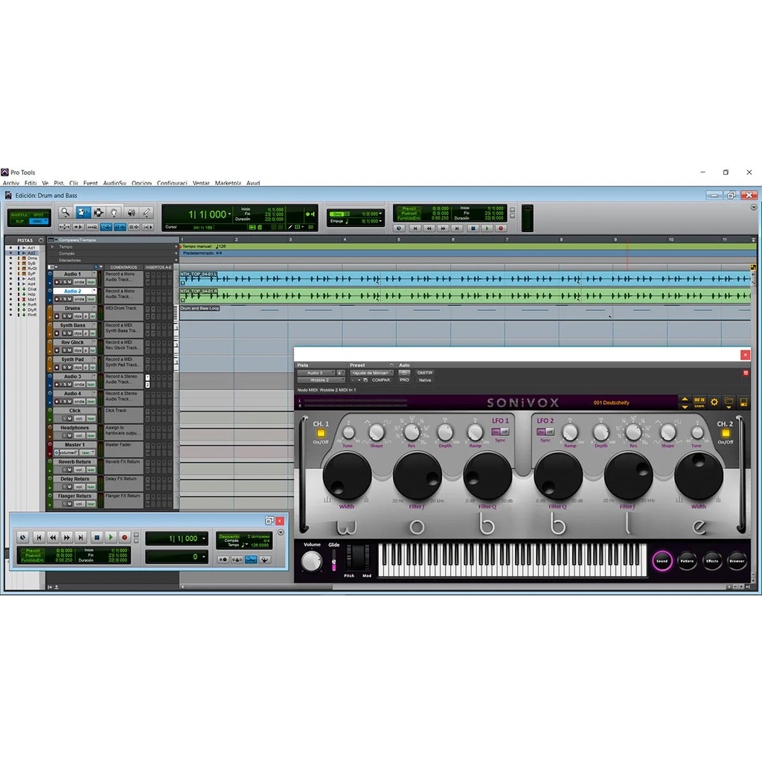The height and width of the screenshot is (762, 762).
Task: Open plugin track selector Audio 3 dropdown
Action: (317, 373)
